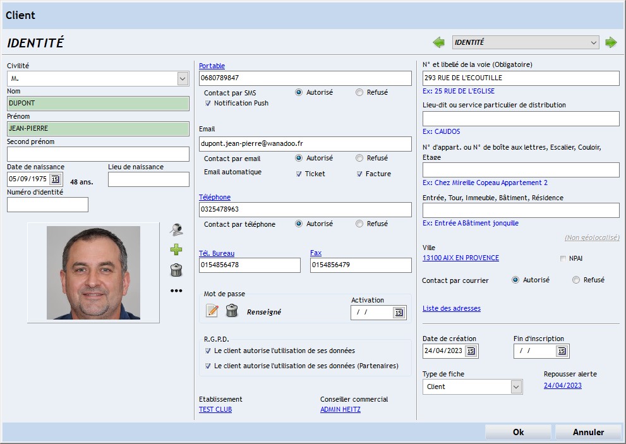The width and height of the screenshot is (626, 444).
Task: Click the 13100 AIX EN PROVENCE city link
Action: click(460, 258)
